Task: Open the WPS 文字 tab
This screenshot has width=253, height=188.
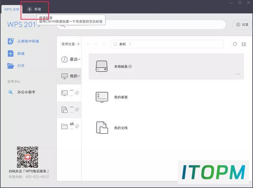Action: (x=11, y=9)
